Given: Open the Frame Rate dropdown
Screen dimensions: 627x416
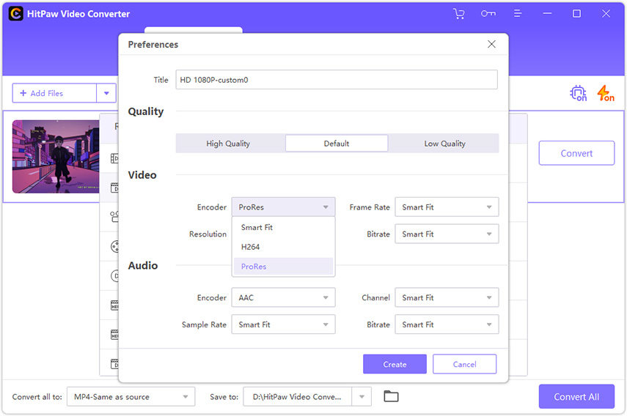Looking at the screenshot, I should (x=447, y=207).
